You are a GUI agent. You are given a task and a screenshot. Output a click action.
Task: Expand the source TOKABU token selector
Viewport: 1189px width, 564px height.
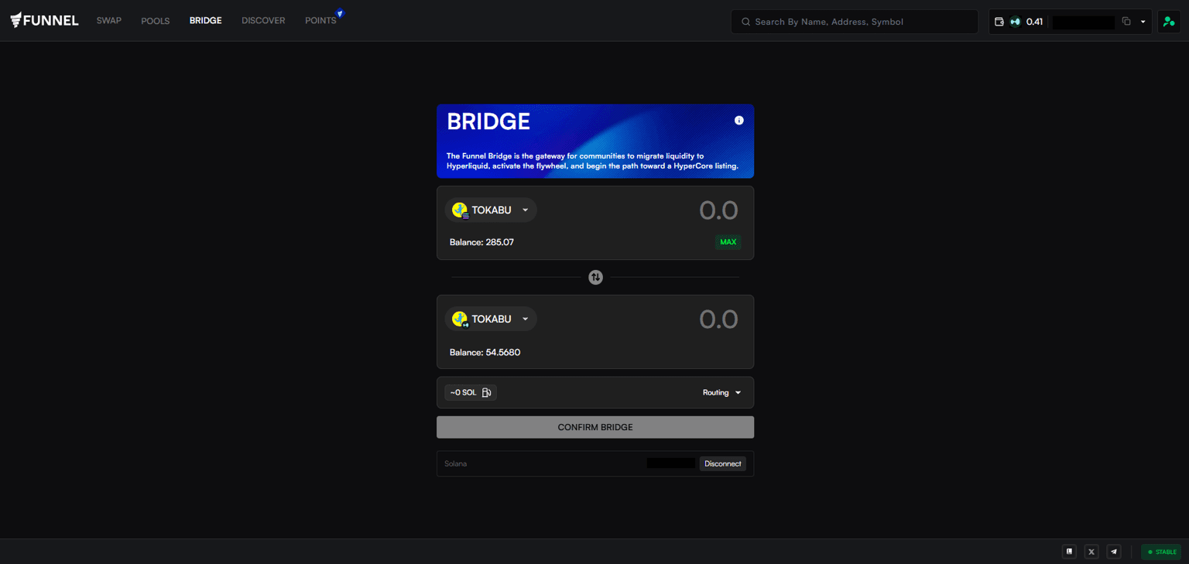491,210
